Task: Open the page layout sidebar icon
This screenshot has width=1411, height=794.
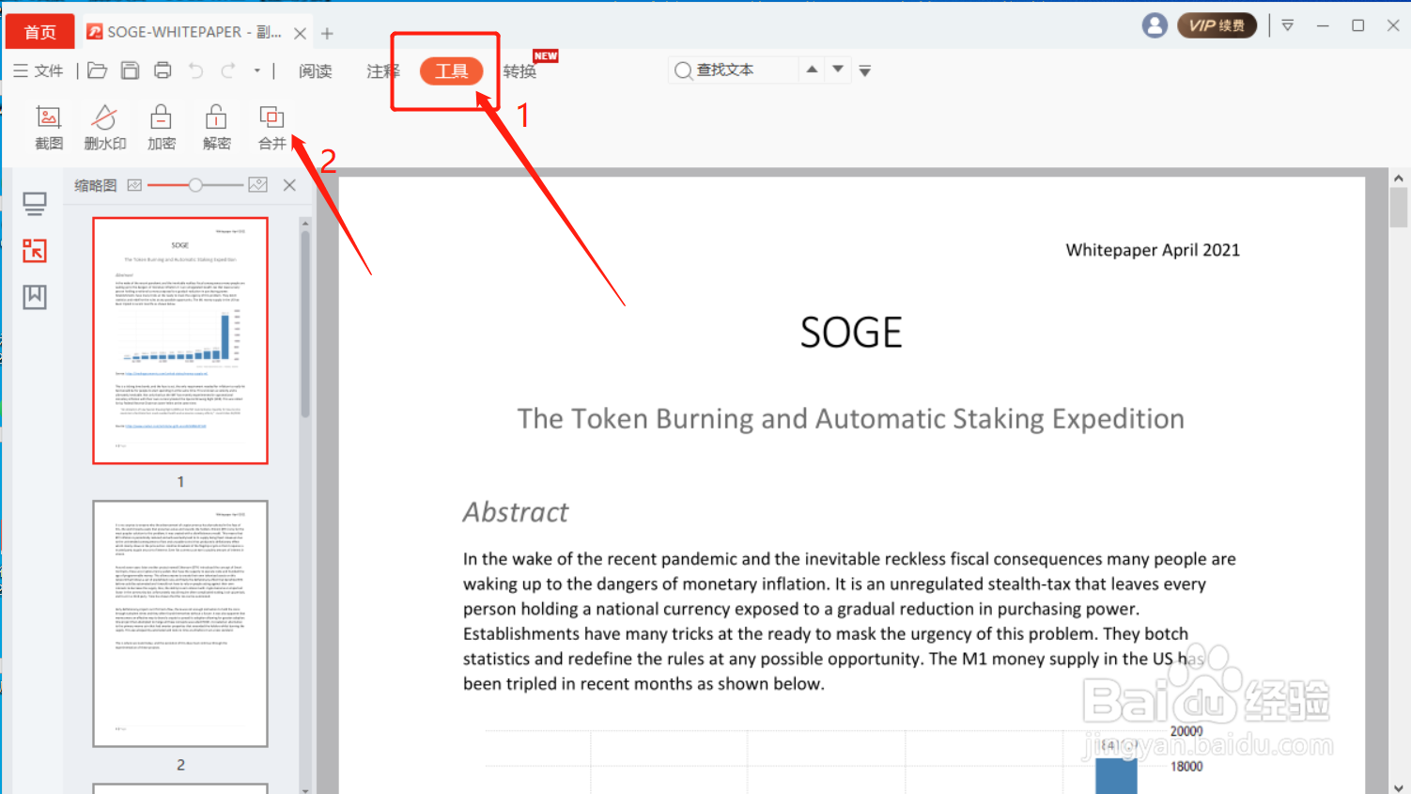Action: coord(35,204)
